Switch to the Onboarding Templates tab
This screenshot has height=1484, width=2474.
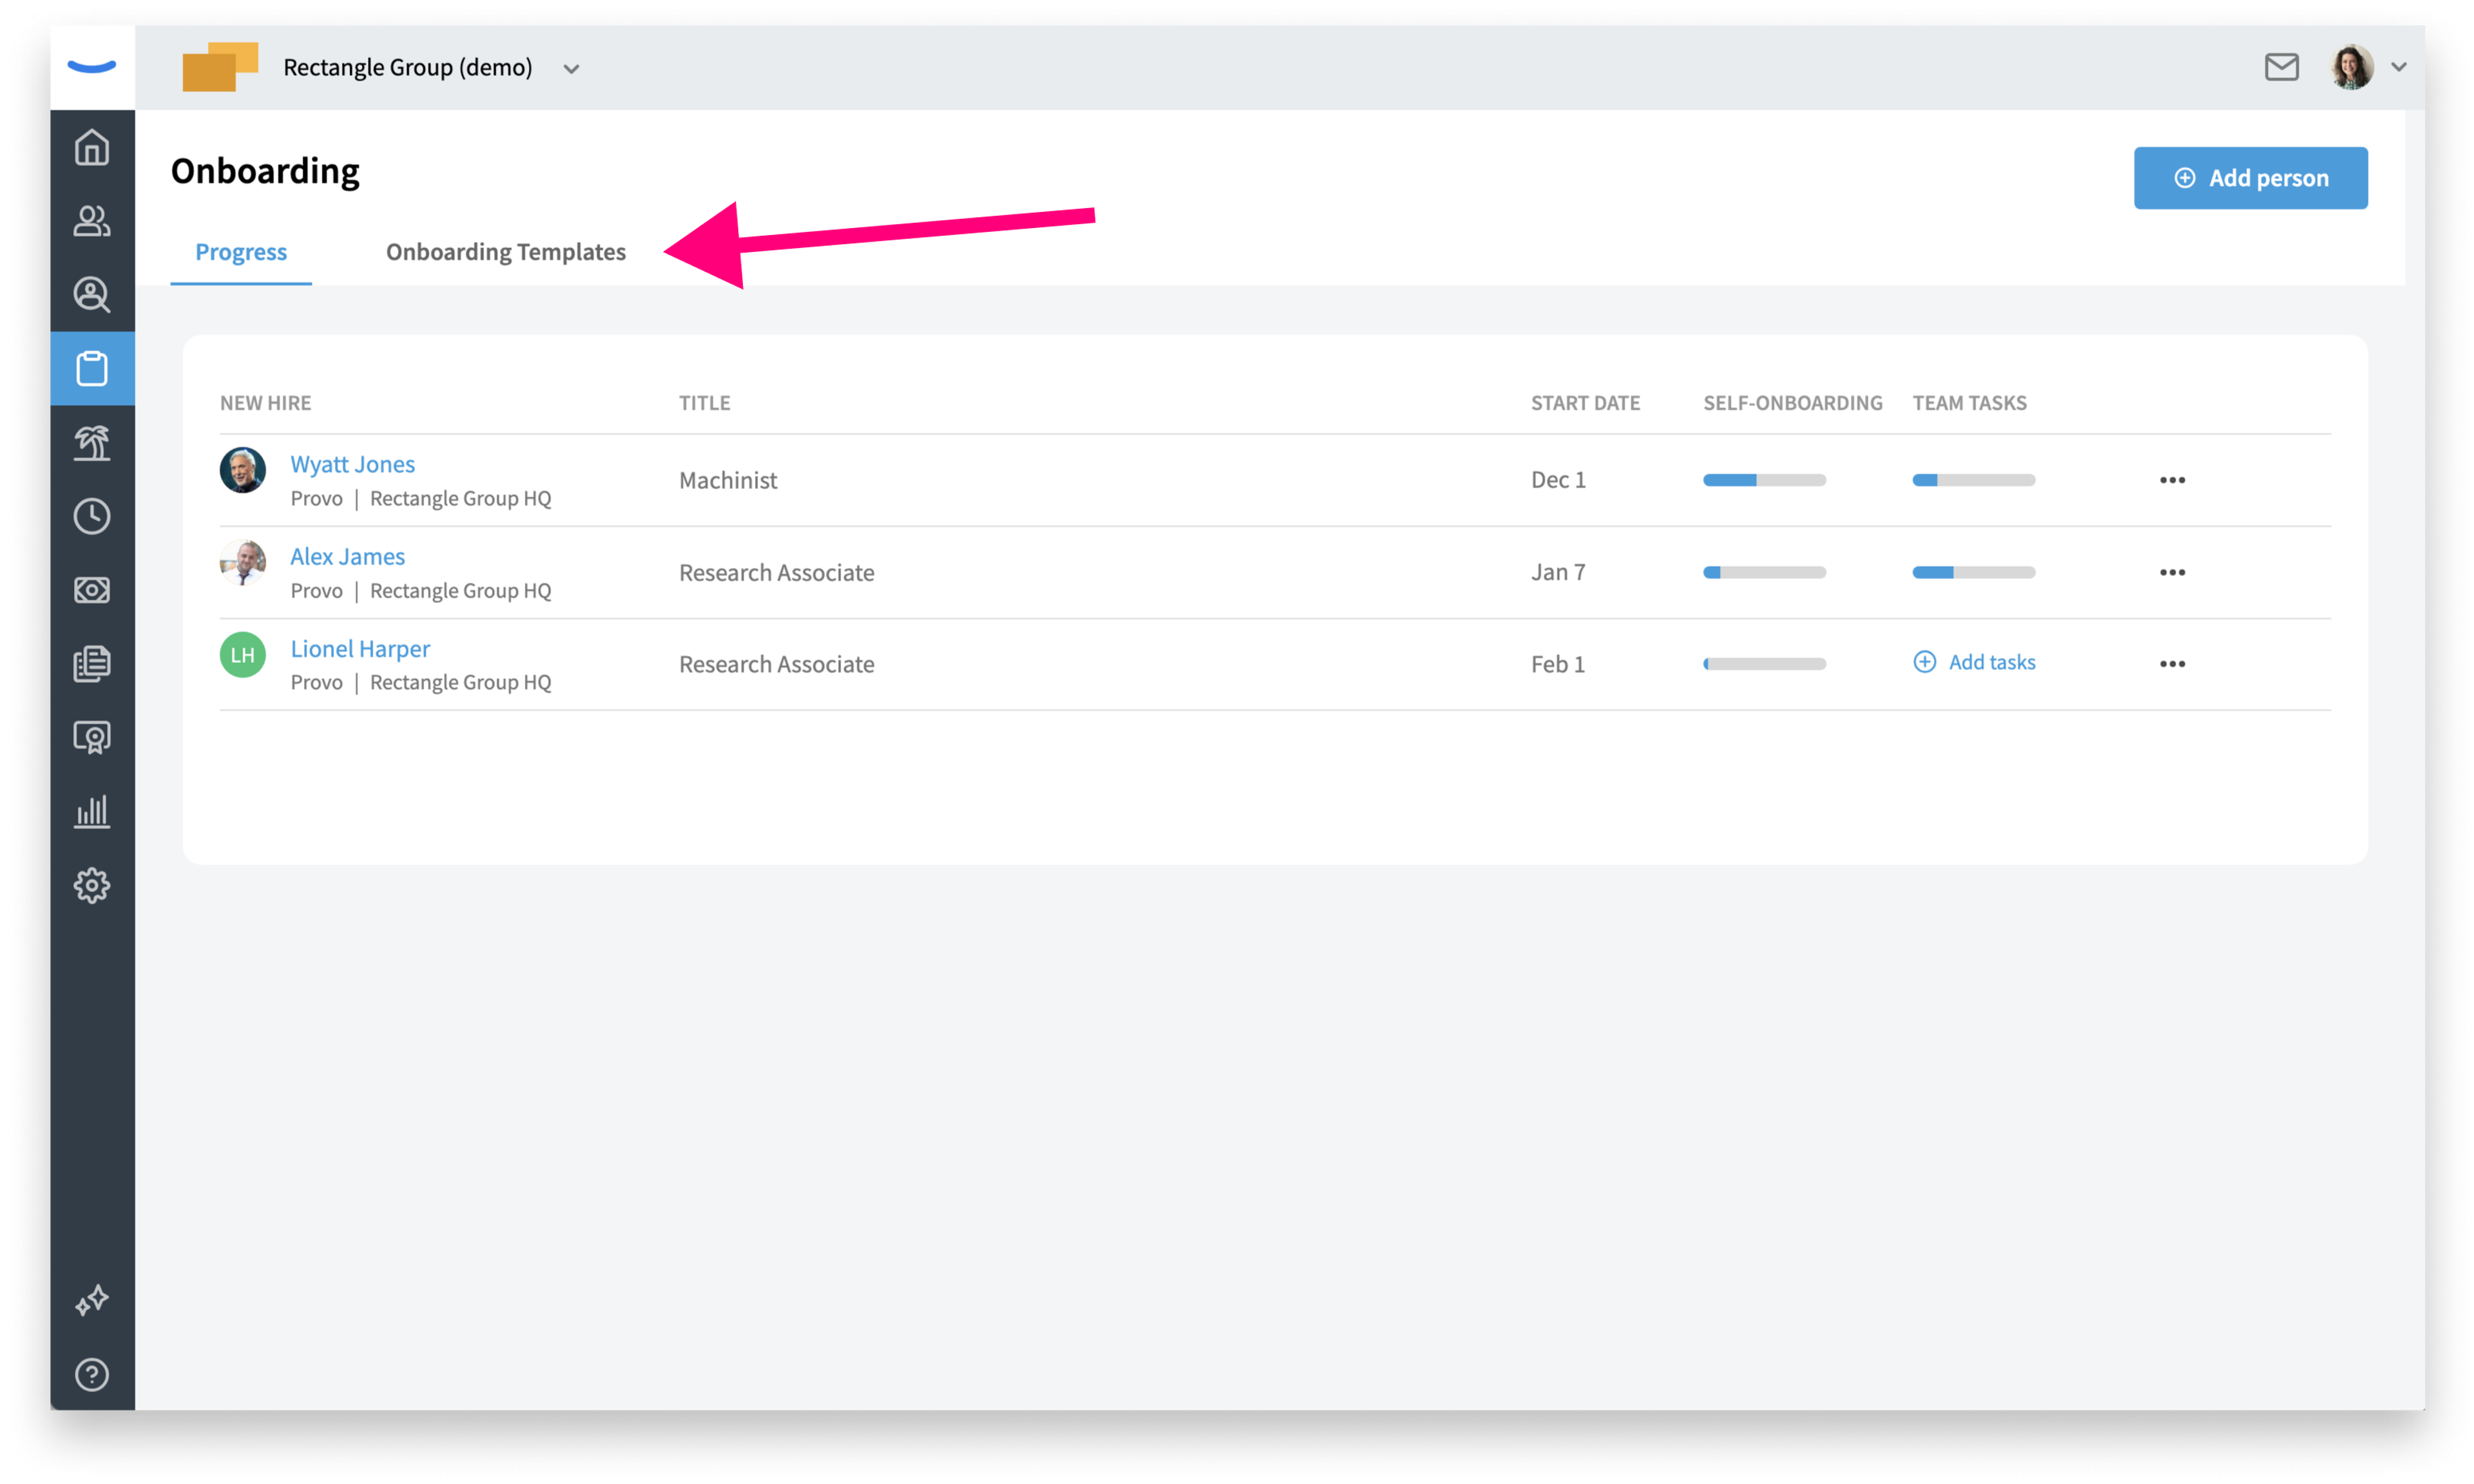click(x=506, y=252)
